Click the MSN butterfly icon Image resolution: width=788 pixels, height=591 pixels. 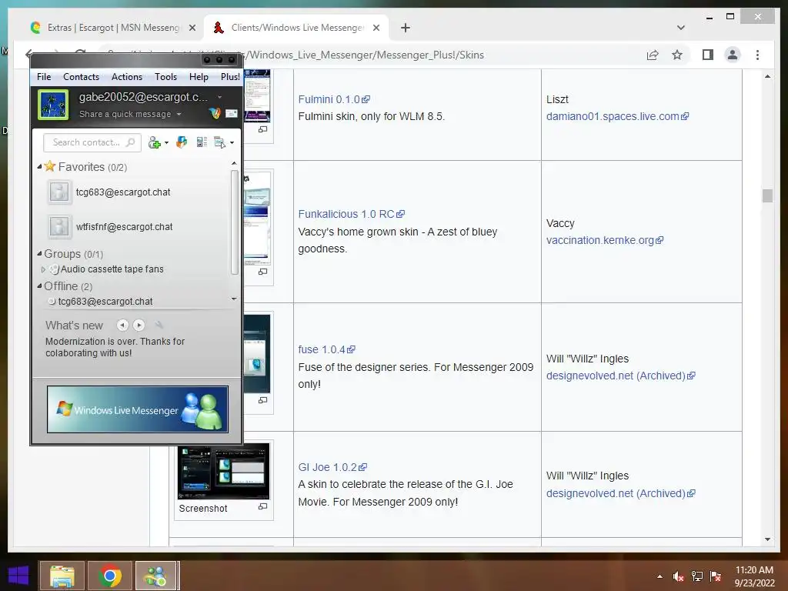coord(215,114)
